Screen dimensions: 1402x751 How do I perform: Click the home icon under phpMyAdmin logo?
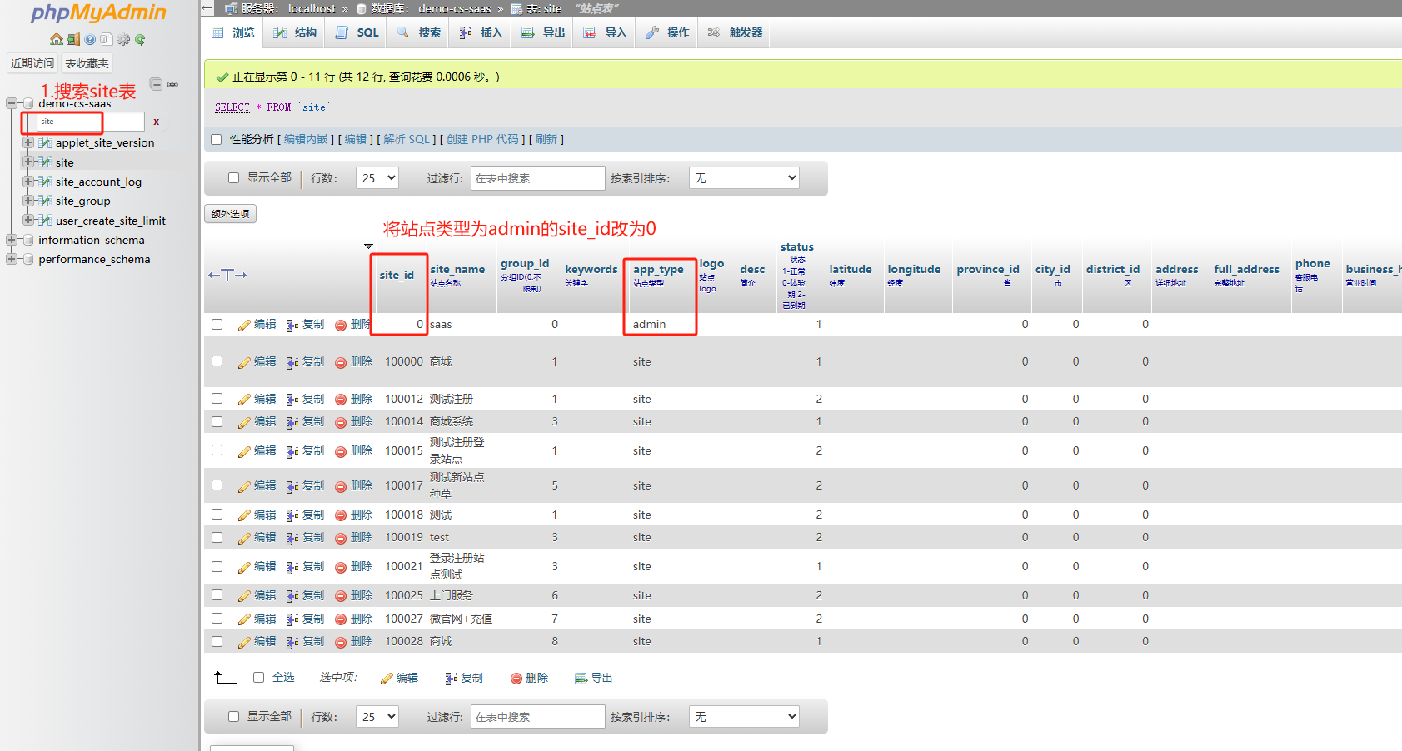click(x=56, y=39)
